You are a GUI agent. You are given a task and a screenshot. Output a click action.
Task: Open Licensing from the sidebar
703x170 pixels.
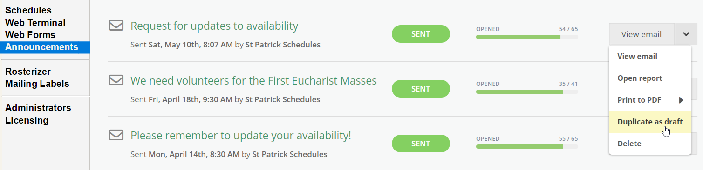pyautogui.click(x=27, y=120)
